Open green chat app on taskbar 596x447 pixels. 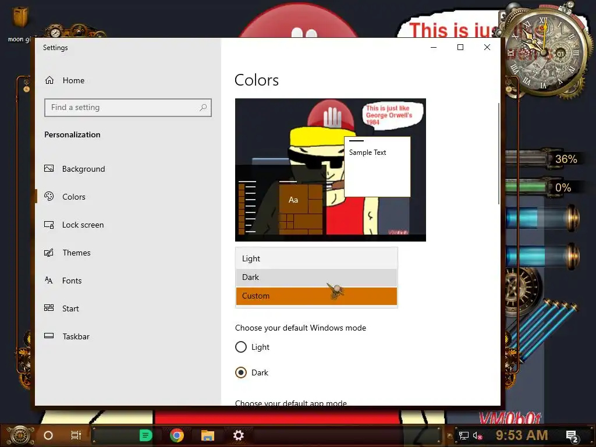pos(146,435)
